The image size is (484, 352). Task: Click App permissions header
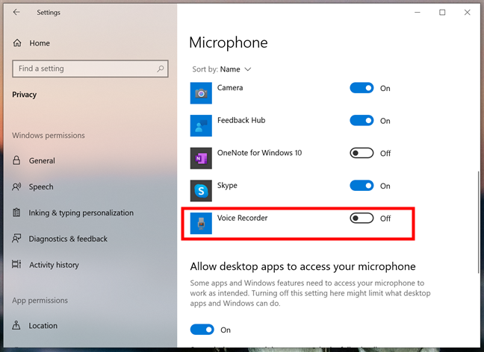tap(40, 301)
